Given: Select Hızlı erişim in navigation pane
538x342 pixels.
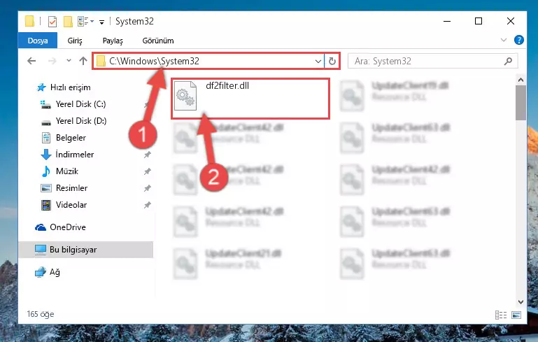Looking at the screenshot, I should [70, 87].
